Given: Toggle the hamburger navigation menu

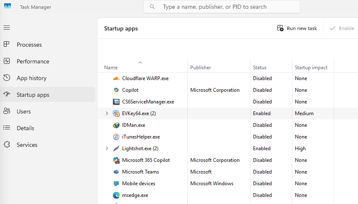Looking at the screenshot, I should click(x=7, y=28).
